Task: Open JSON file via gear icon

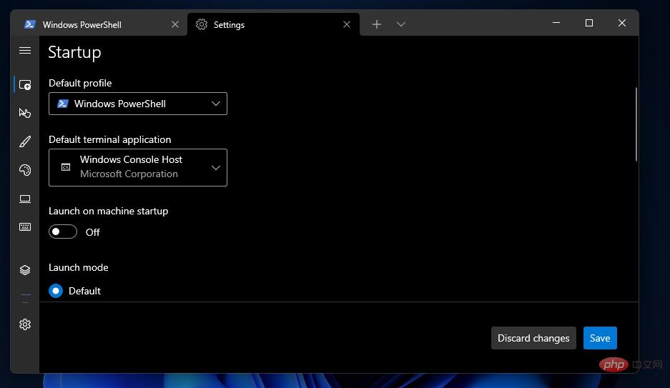Action: click(25, 324)
